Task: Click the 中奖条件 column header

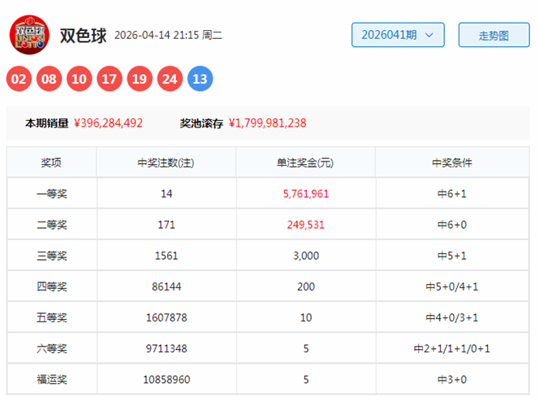Action: pos(452,162)
